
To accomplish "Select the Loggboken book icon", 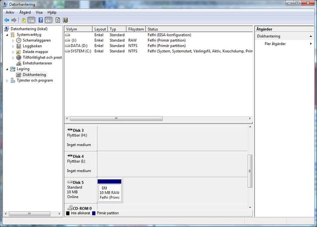I will (19, 46).
